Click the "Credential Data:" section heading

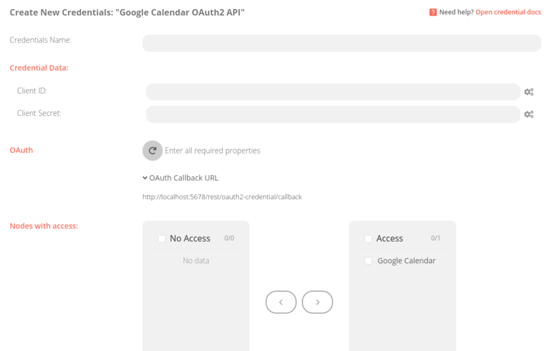point(39,68)
